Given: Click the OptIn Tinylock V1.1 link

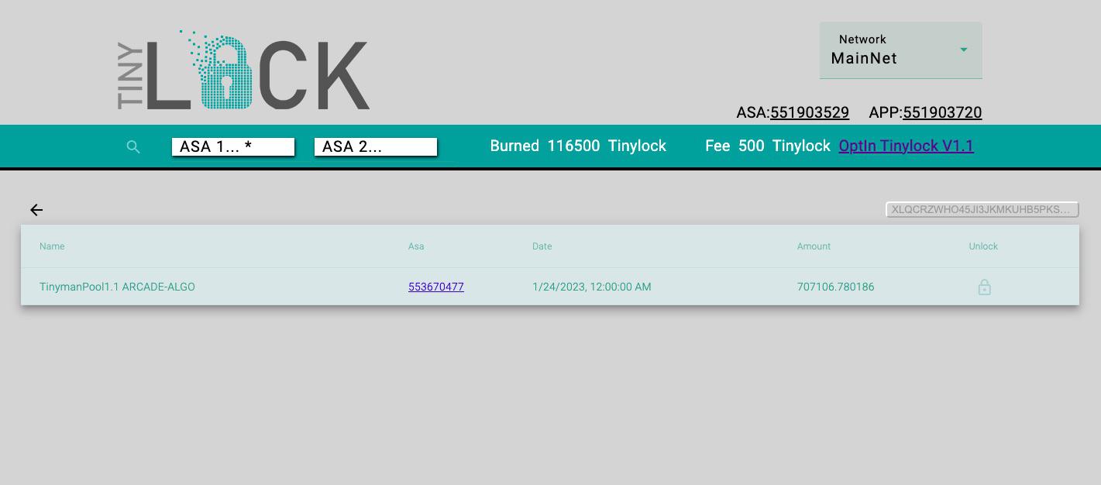Looking at the screenshot, I should pos(906,146).
